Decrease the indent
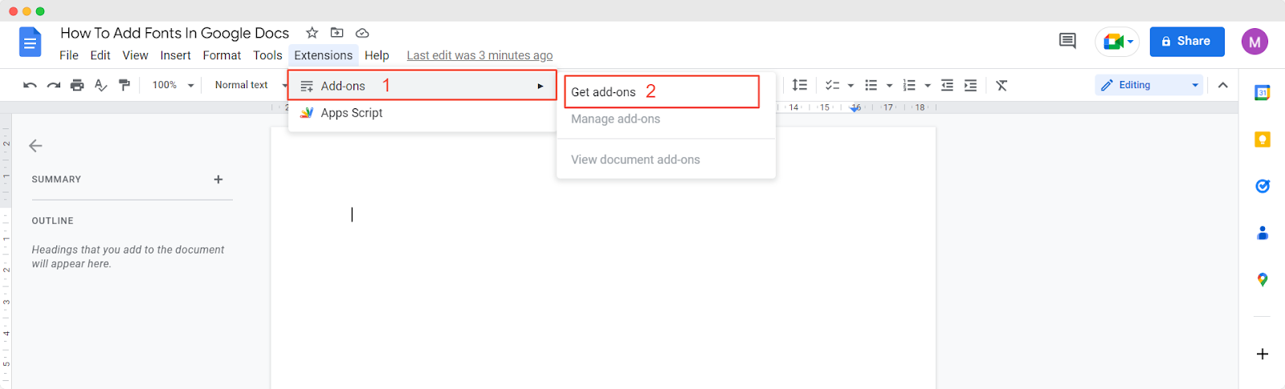 [x=948, y=85]
